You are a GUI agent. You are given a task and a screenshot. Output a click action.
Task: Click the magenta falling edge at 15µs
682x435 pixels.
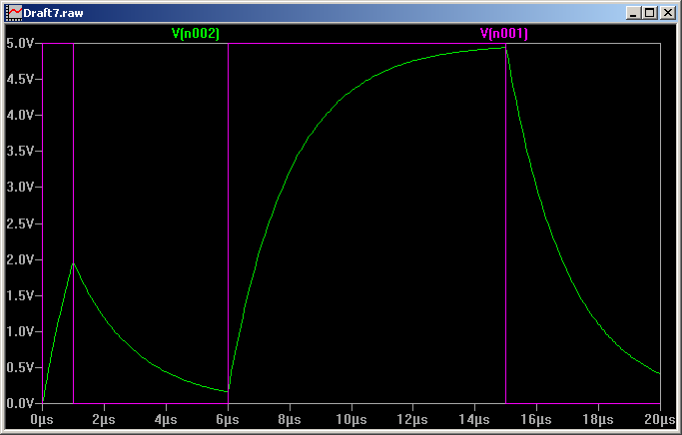point(505,223)
